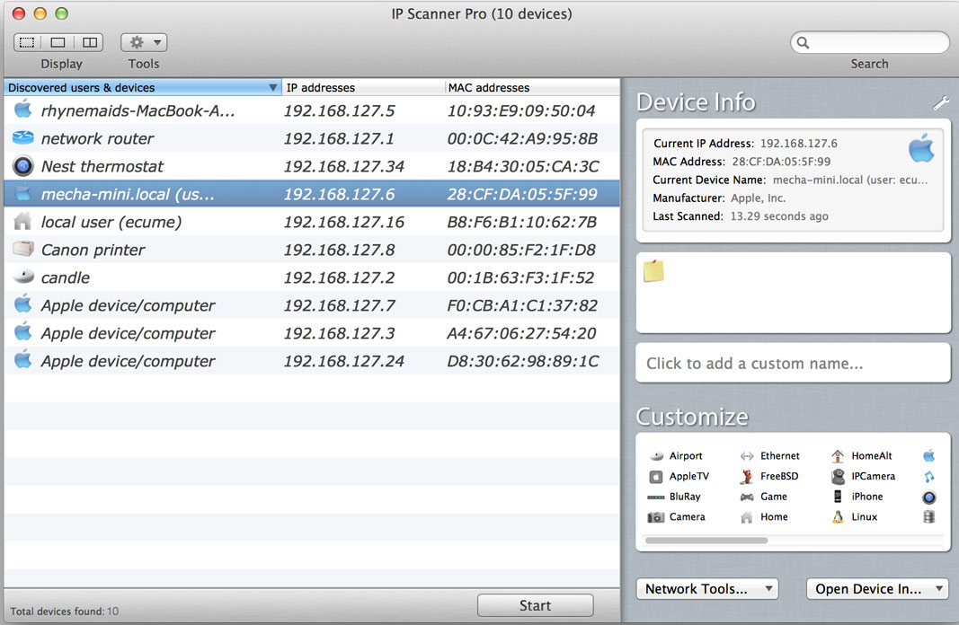Select the split-pane Display icon

(89, 42)
